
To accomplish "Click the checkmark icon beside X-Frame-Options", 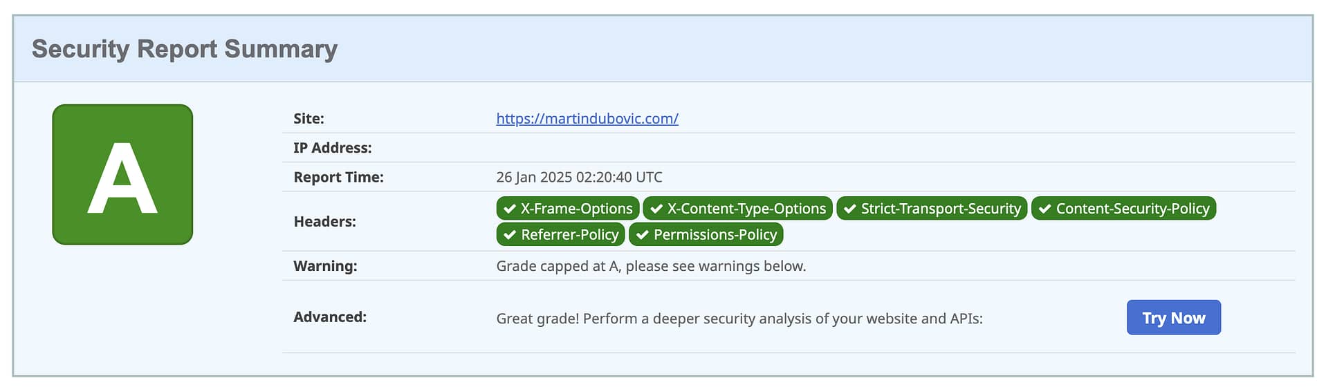I will (510, 209).
